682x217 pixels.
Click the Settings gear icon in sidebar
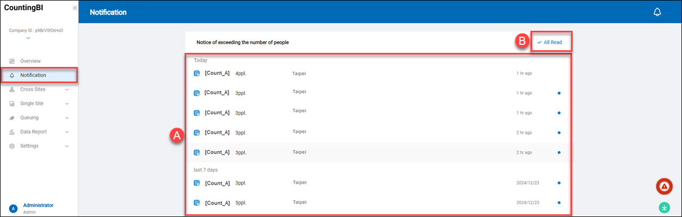(12, 146)
